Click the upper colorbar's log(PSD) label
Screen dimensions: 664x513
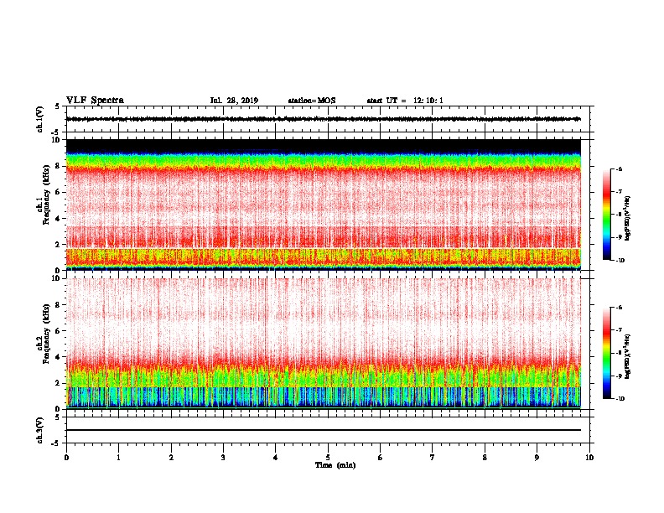coord(627,218)
